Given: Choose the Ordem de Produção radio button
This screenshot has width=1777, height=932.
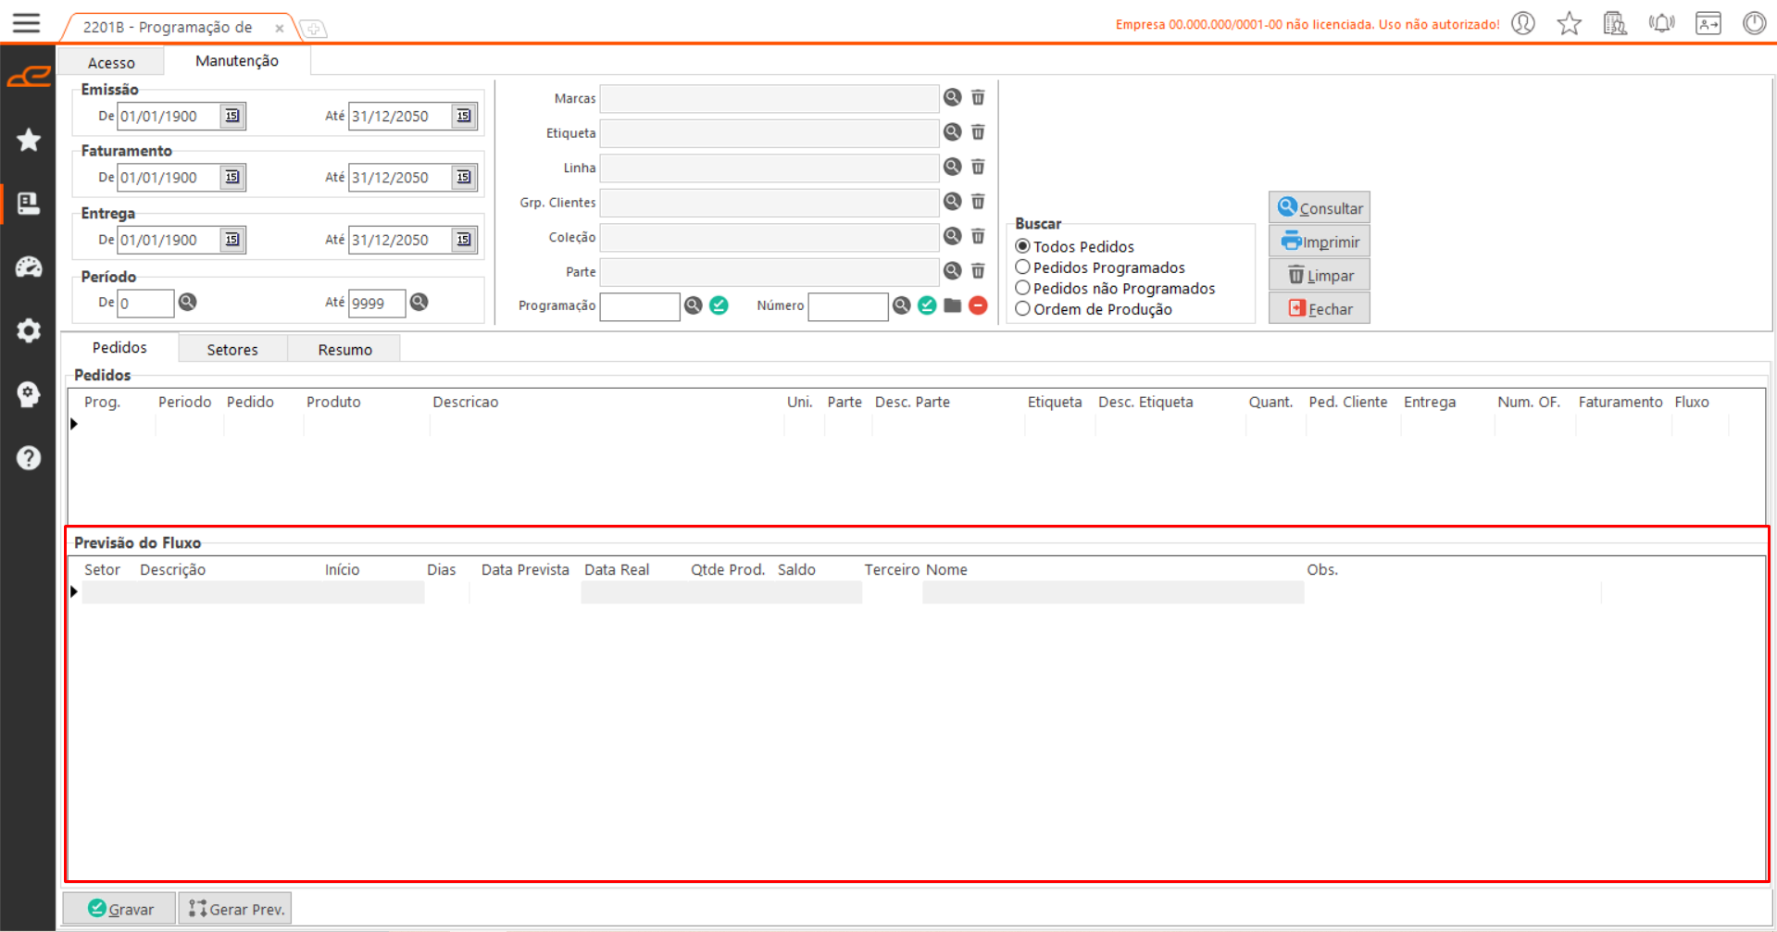Looking at the screenshot, I should click(x=1023, y=309).
